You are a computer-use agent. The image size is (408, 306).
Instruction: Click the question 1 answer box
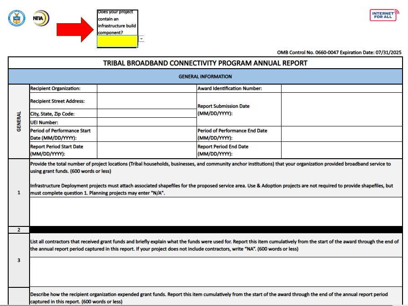tap(216, 211)
